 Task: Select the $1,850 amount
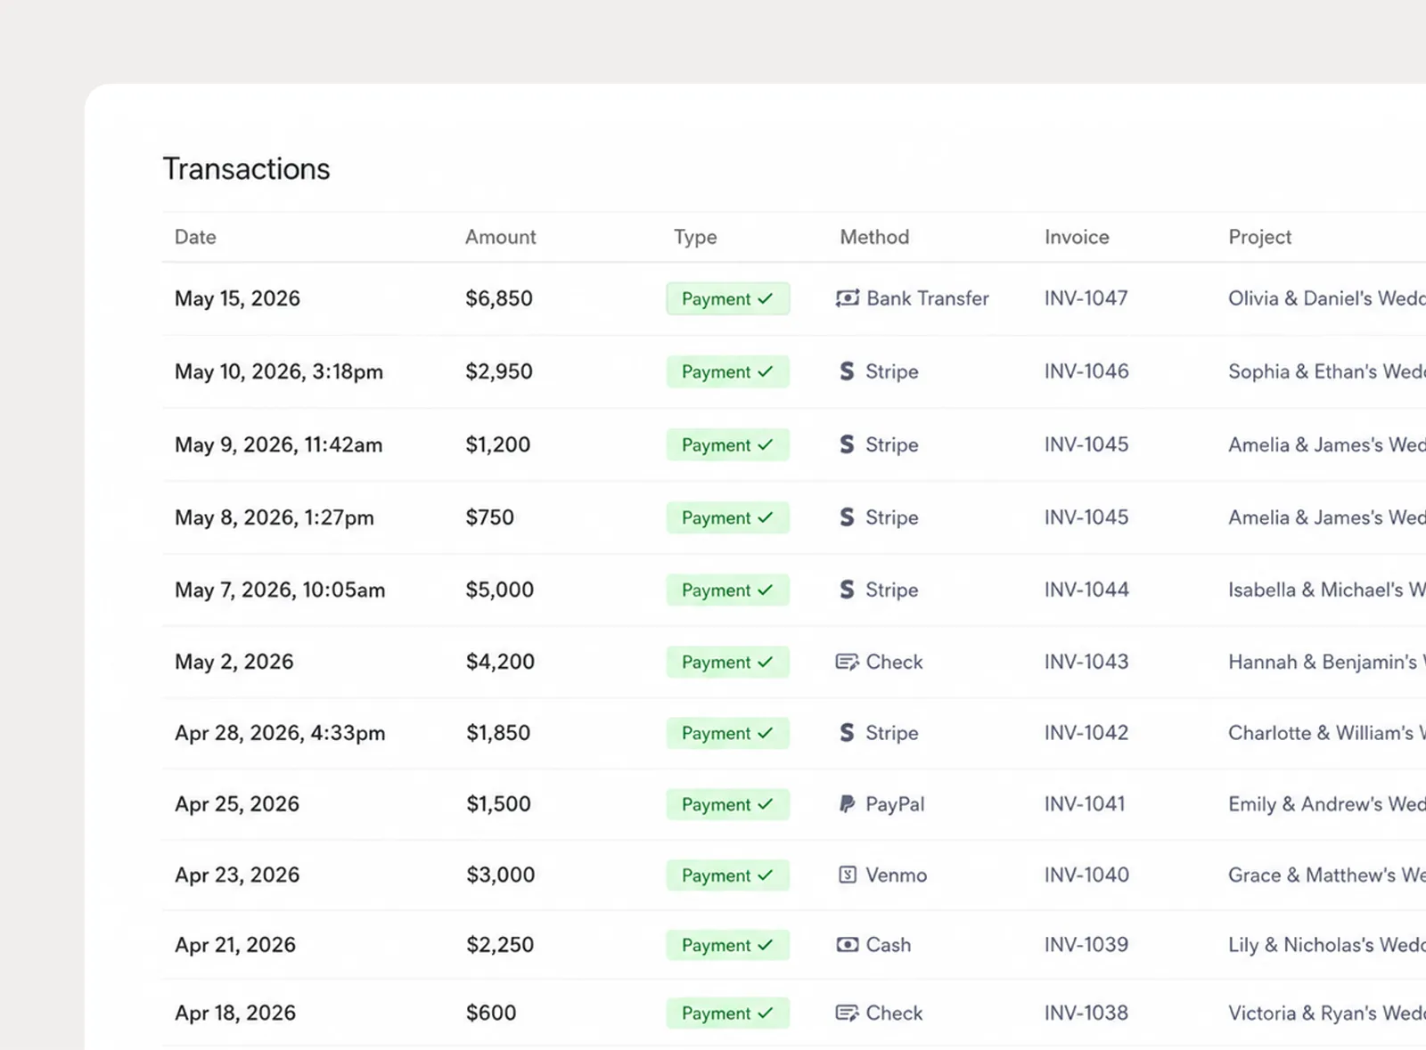[x=498, y=733]
